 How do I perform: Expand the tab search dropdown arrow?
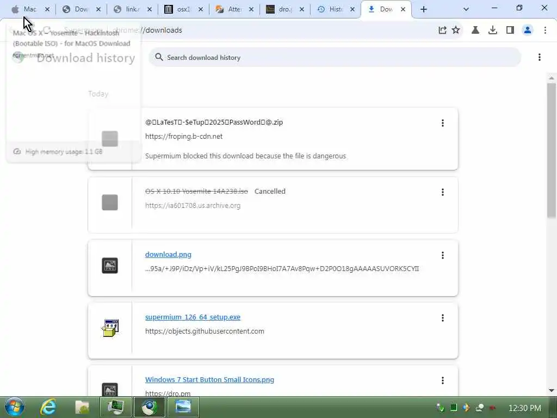[x=466, y=9]
